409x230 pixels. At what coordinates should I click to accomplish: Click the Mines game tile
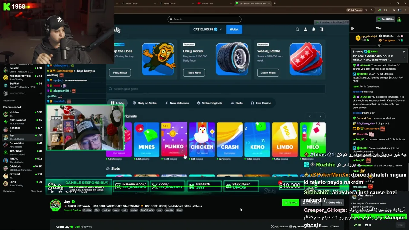[x=146, y=140]
